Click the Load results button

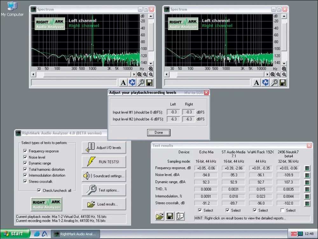pos(104,204)
